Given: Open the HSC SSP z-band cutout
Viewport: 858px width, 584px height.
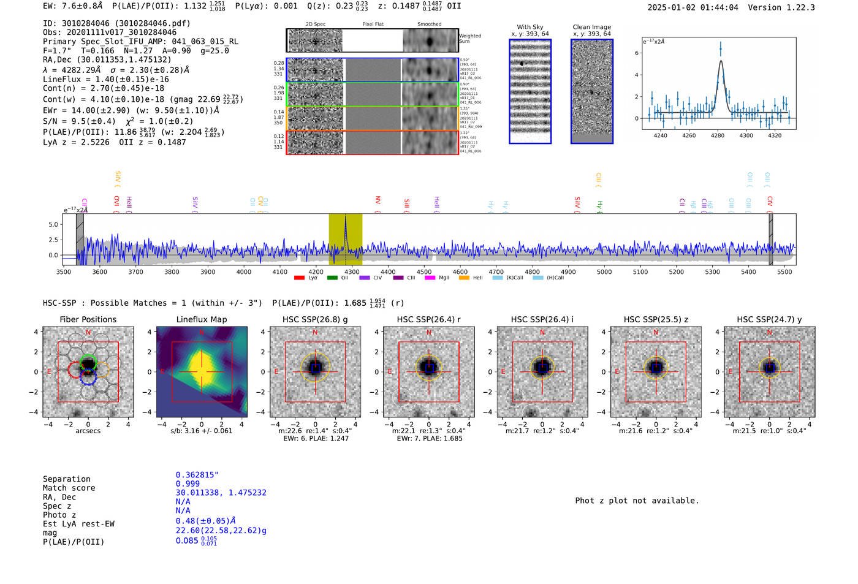Looking at the screenshot, I should click(656, 372).
